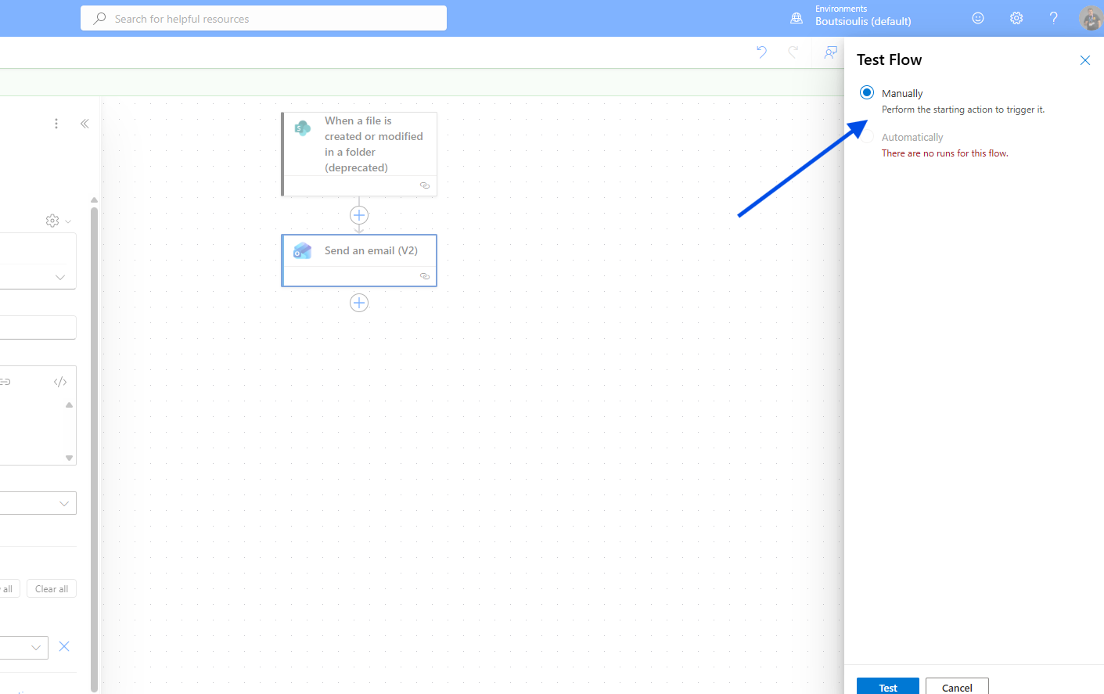Expand the gear settings dropdown in panel

click(x=58, y=221)
